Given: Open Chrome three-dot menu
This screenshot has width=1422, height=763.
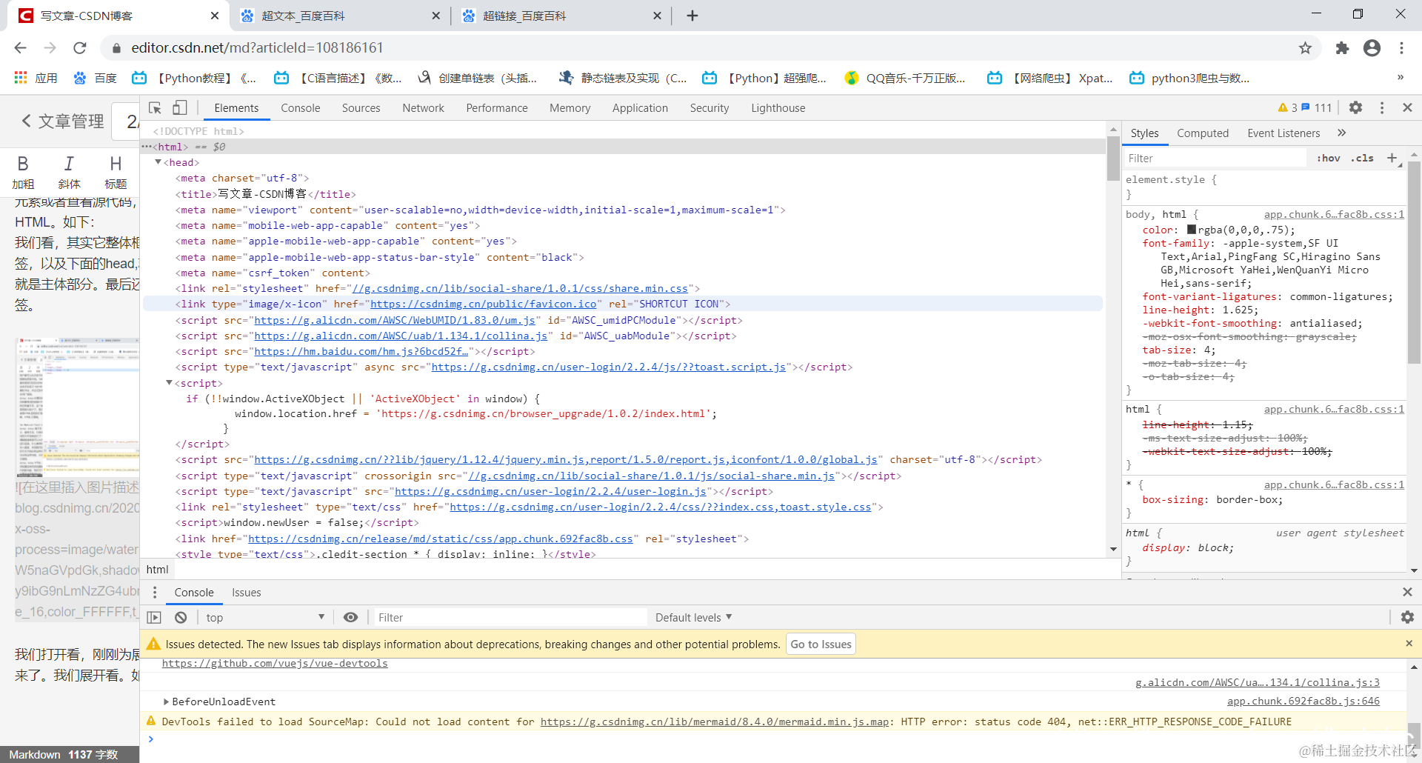Looking at the screenshot, I should 1401,48.
